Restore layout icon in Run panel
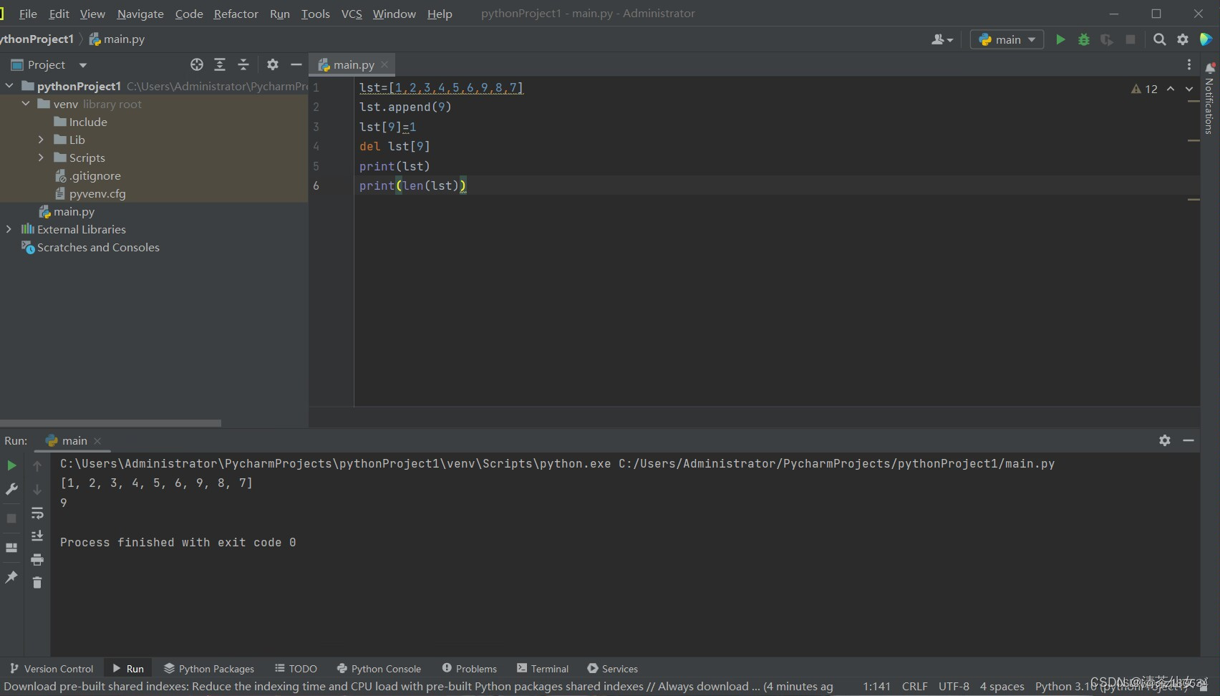This screenshot has width=1220, height=696. tap(11, 548)
